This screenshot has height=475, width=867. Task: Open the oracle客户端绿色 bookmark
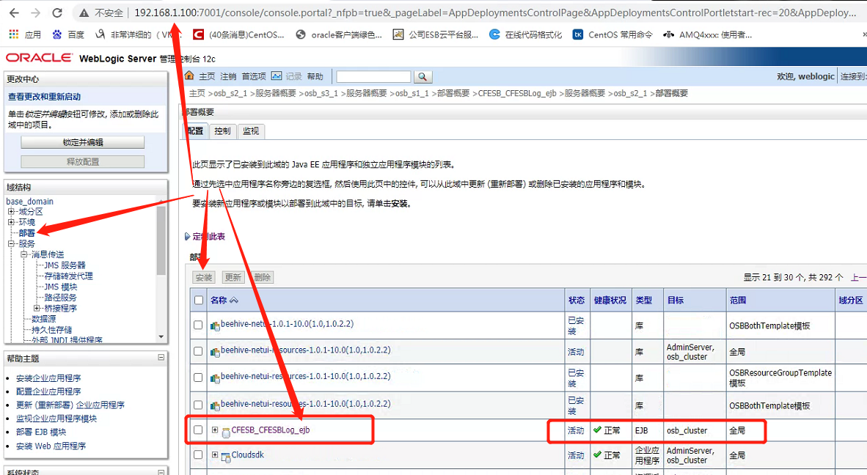[x=339, y=34]
